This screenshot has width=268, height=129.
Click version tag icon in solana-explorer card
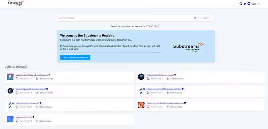(x=148, y=79)
